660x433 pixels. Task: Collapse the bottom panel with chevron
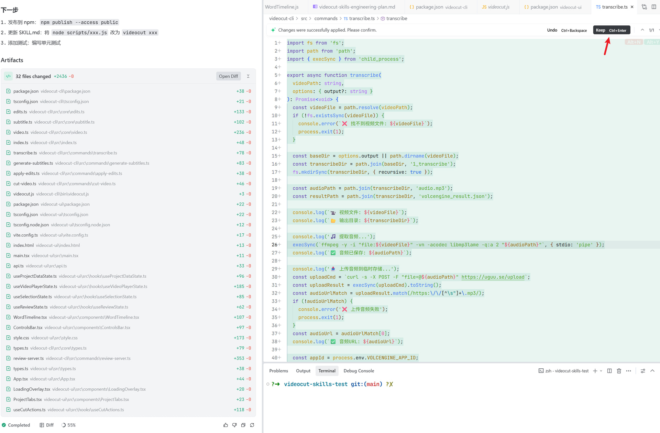coord(652,371)
